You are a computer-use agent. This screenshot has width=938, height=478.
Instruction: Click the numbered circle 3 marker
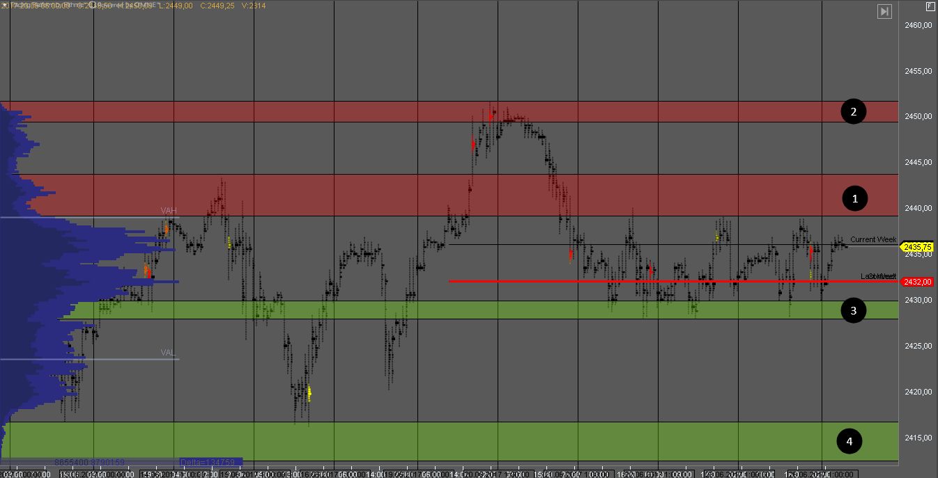[x=854, y=310]
